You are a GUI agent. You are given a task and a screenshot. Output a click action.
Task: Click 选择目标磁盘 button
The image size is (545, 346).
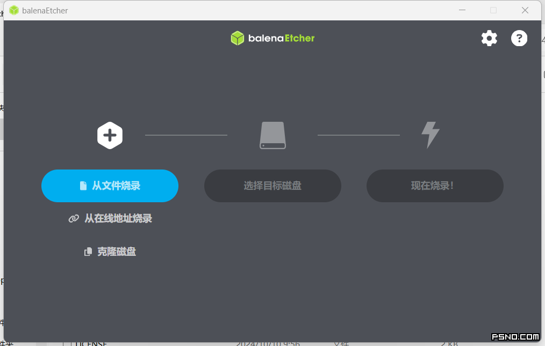pos(272,186)
